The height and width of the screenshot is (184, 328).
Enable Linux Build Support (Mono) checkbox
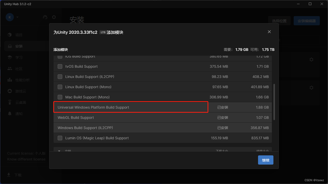60,87
